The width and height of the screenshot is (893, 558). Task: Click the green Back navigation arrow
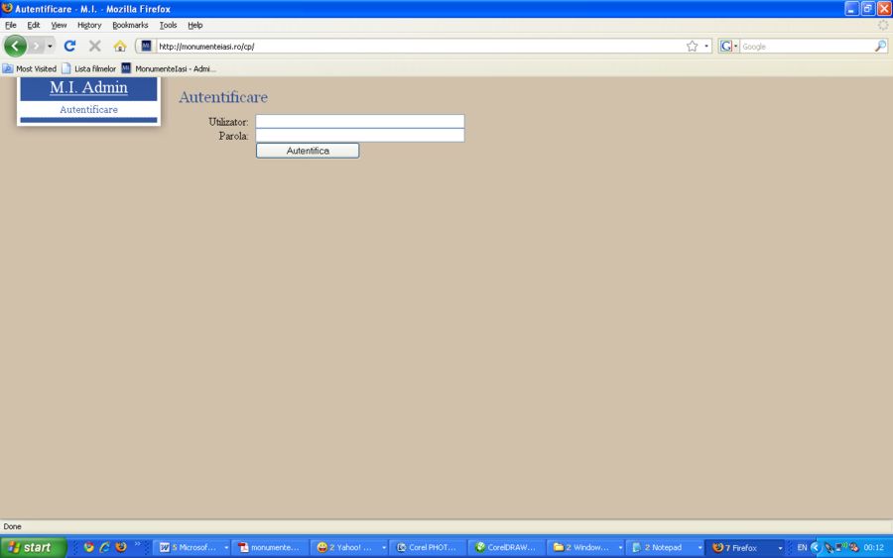coord(15,46)
